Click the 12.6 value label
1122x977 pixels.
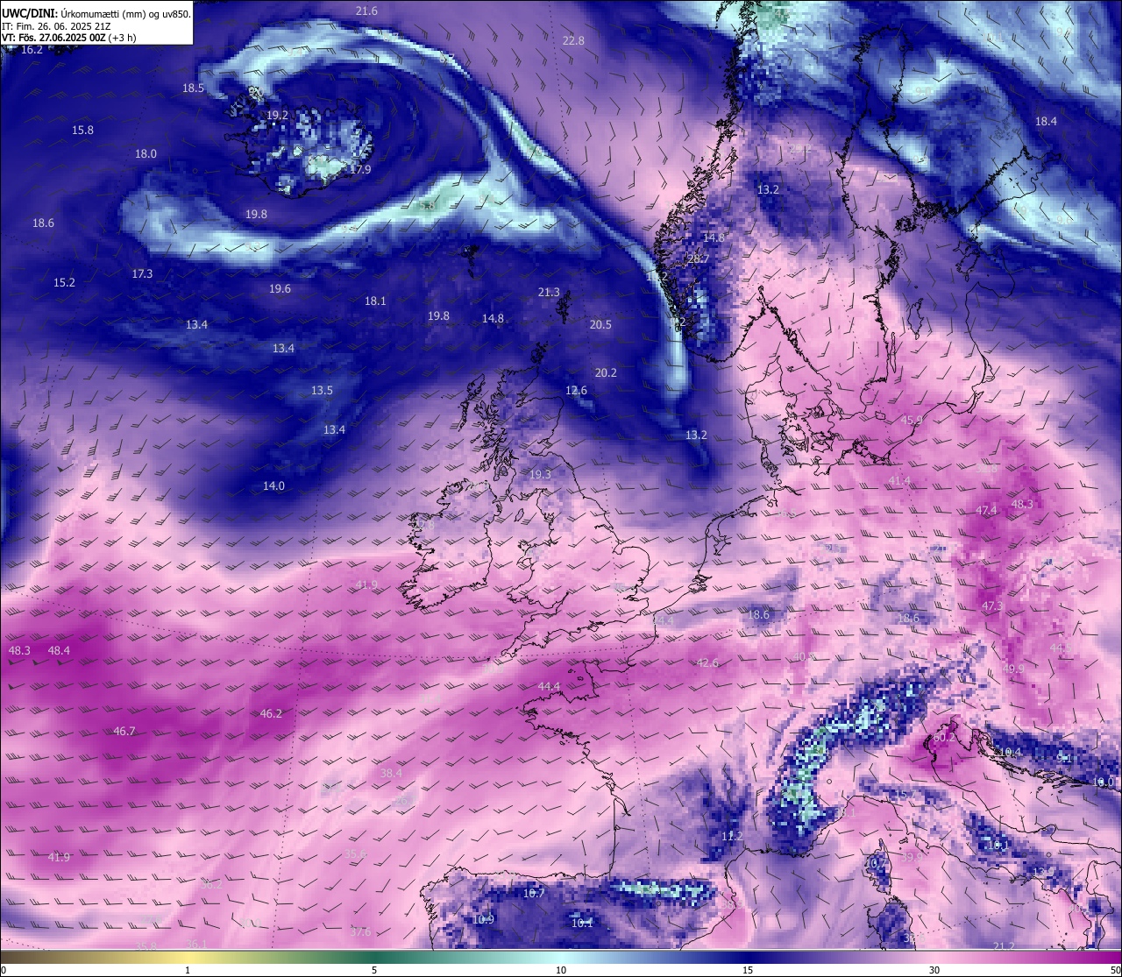576,390
